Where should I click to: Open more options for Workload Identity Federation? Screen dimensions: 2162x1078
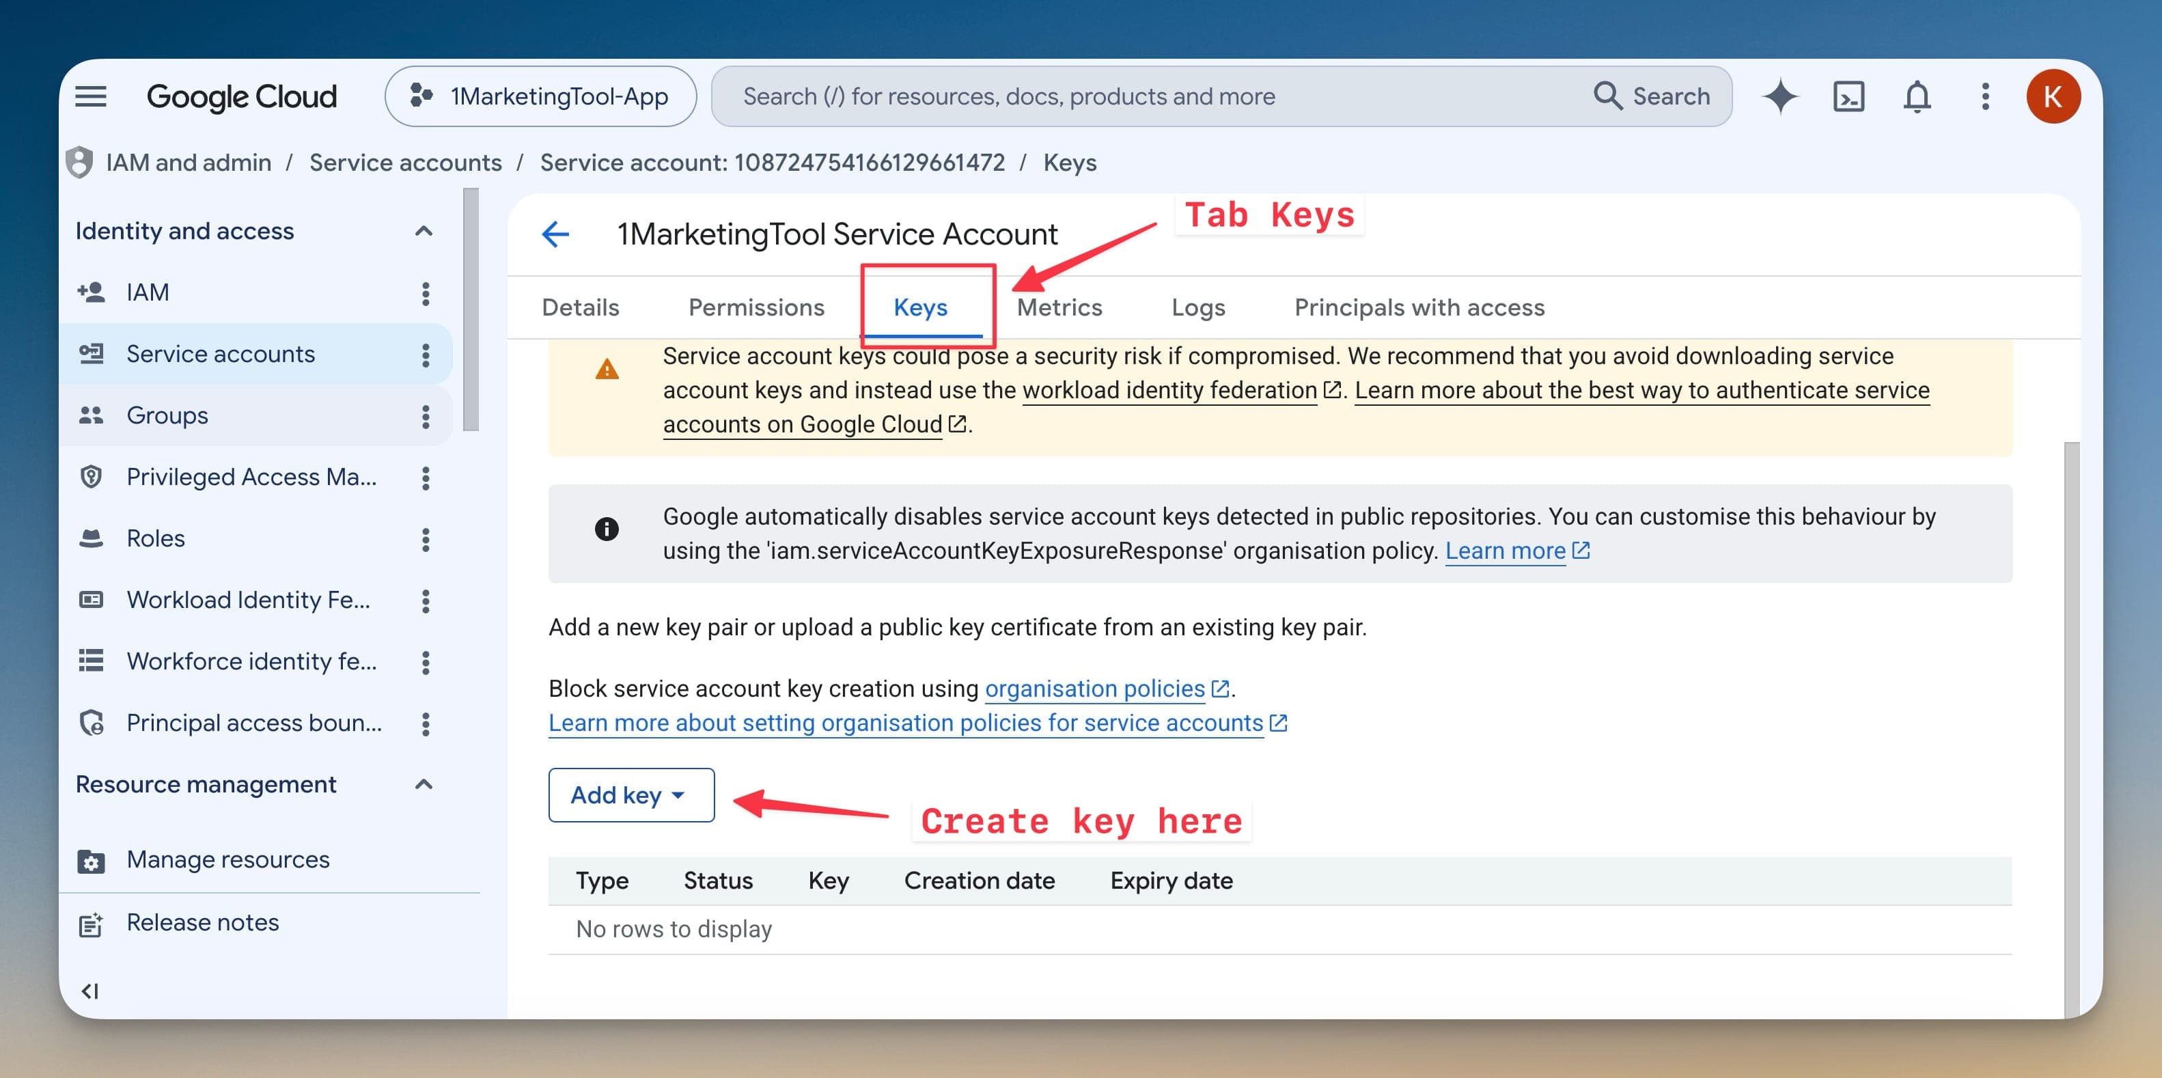(x=426, y=600)
